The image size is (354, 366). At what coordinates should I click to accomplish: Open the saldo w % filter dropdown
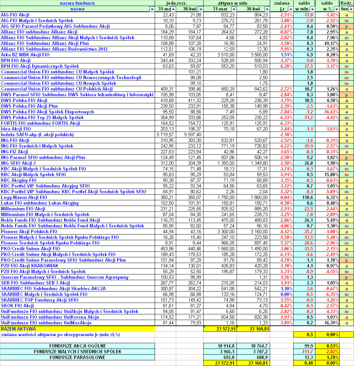click(337, 9)
